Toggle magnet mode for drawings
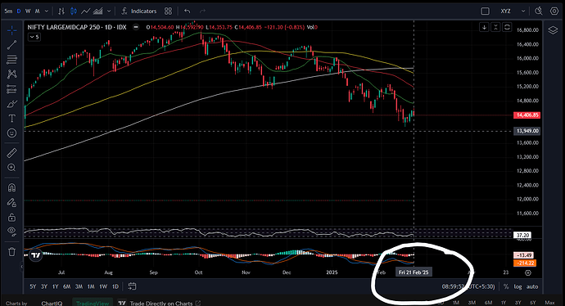The image size is (565, 306). click(x=12, y=187)
